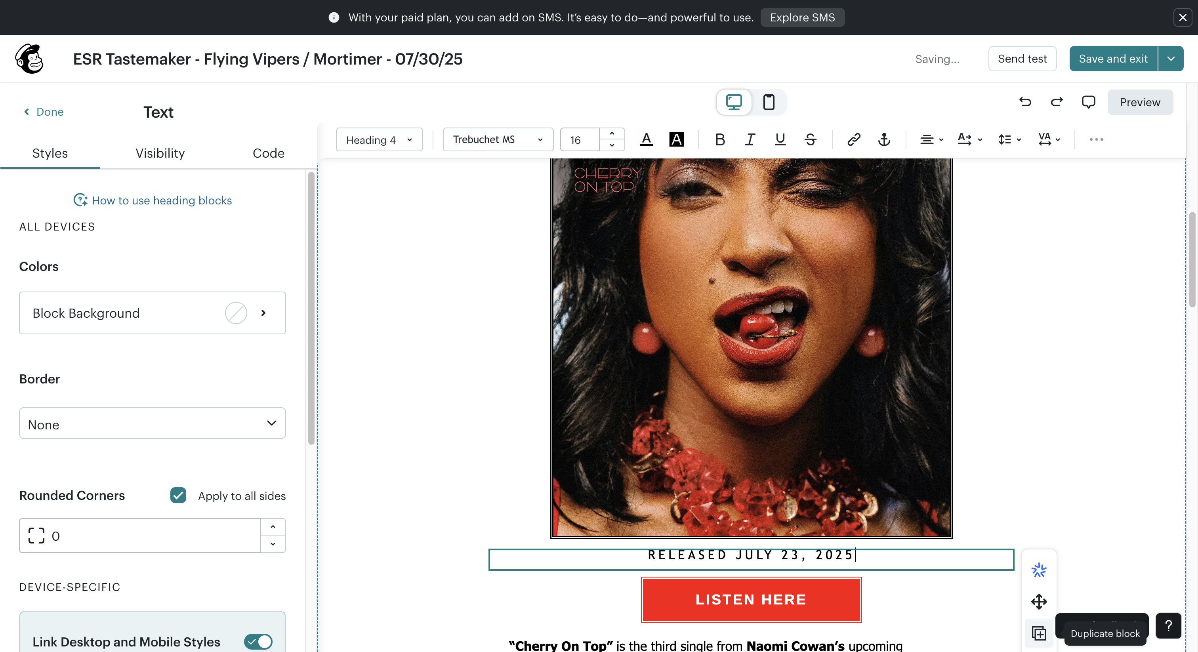Redo the last change
The image size is (1198, 652).
[1057, 102]
